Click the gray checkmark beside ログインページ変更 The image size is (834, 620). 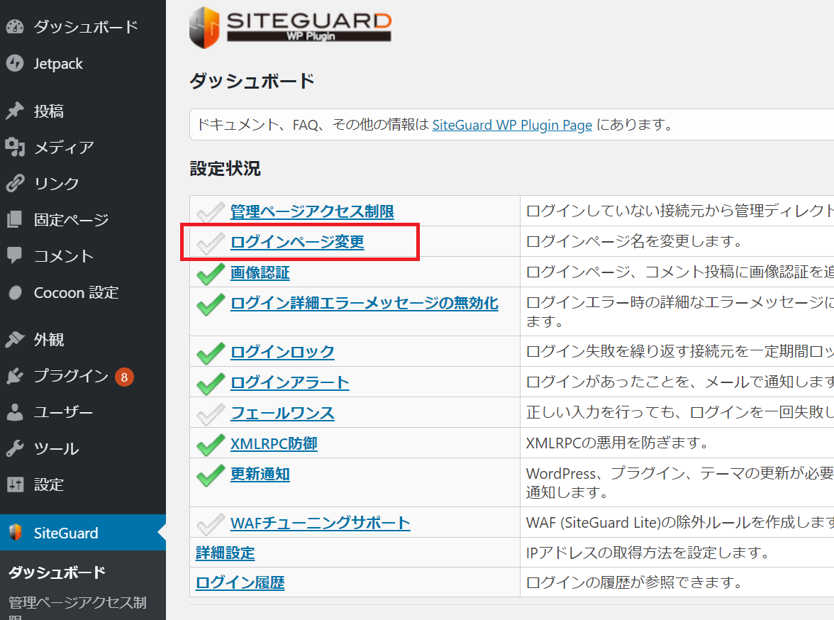coord(211,243)
